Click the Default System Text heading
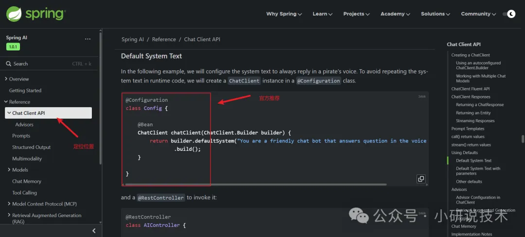 [x=151, y=56]
